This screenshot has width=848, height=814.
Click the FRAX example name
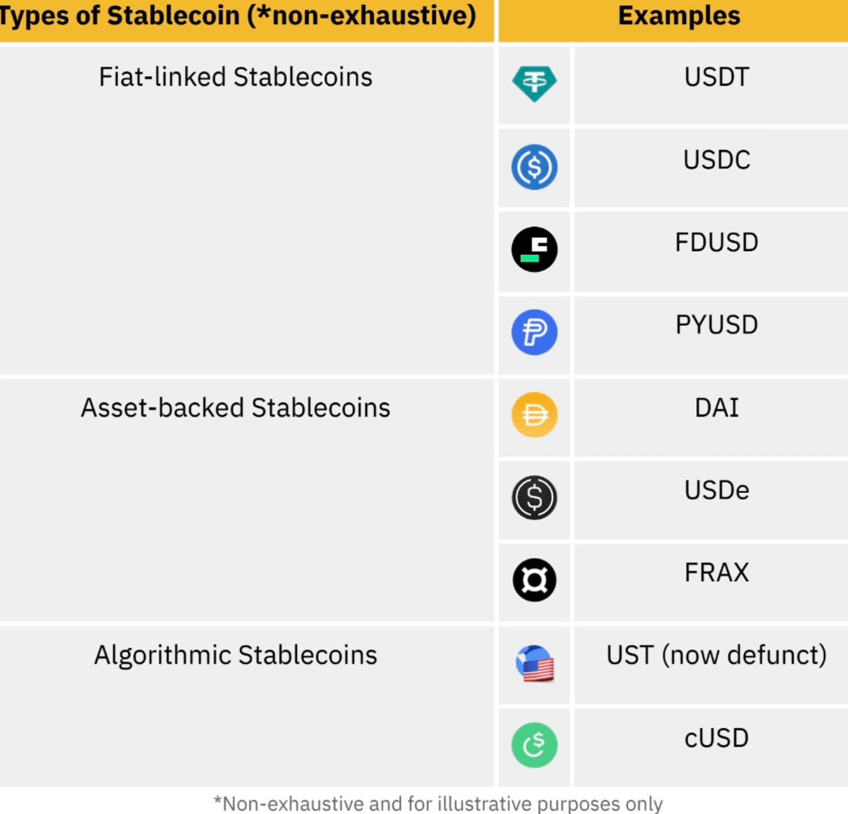717,573
